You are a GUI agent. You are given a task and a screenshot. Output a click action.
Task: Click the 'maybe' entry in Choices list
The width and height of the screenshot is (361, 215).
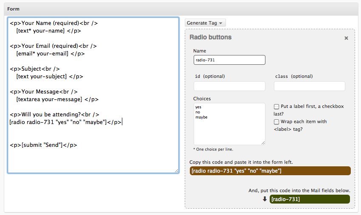pyautogui.click(x=201, y=117)
